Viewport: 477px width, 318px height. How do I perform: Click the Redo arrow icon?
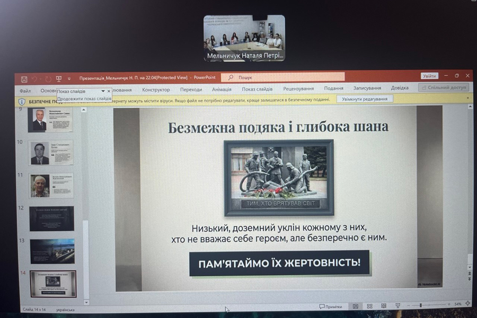pyautogui.click(x=48, y=79)
